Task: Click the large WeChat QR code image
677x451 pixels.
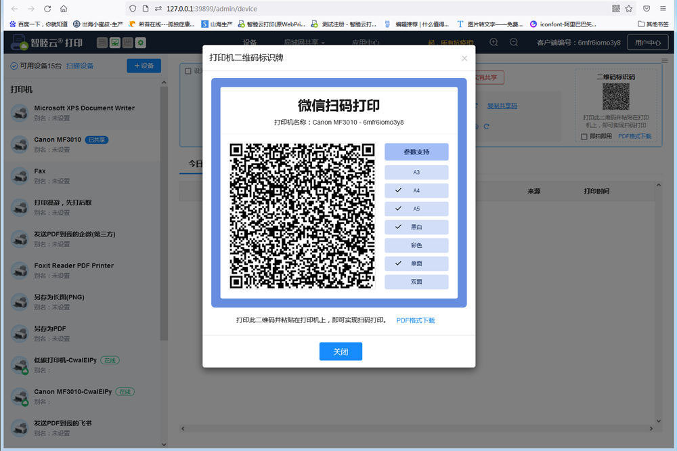Action: point(302,216)
